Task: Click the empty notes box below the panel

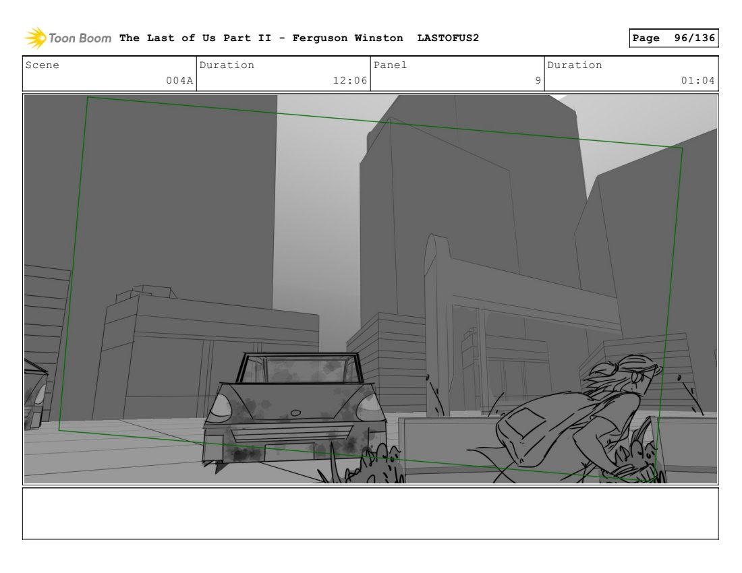Action: click(x=370, y=514)
